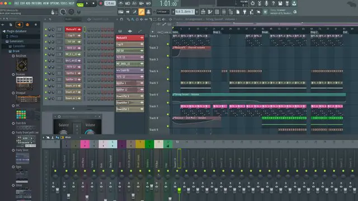Click the undo history circular arrow icon
358x201 pixels.
point(252,3)
